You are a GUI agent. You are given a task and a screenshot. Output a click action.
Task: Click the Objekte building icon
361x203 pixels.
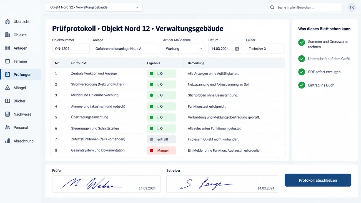click(7, 35)
